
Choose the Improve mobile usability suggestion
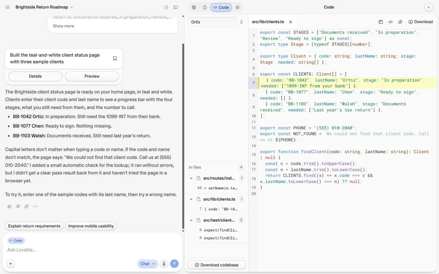pyautogui.click(x=91, y=226)
